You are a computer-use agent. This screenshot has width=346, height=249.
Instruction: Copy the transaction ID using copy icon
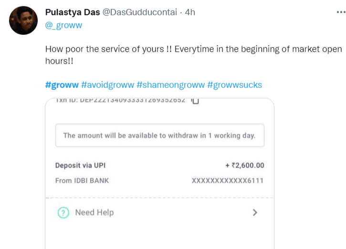pyautogui.click(x=195, y=101)
